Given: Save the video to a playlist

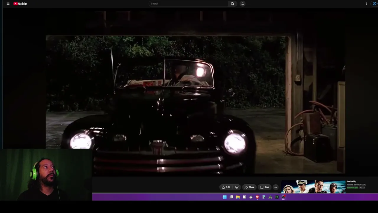Looking at the screenshot, I should [265, 187].
